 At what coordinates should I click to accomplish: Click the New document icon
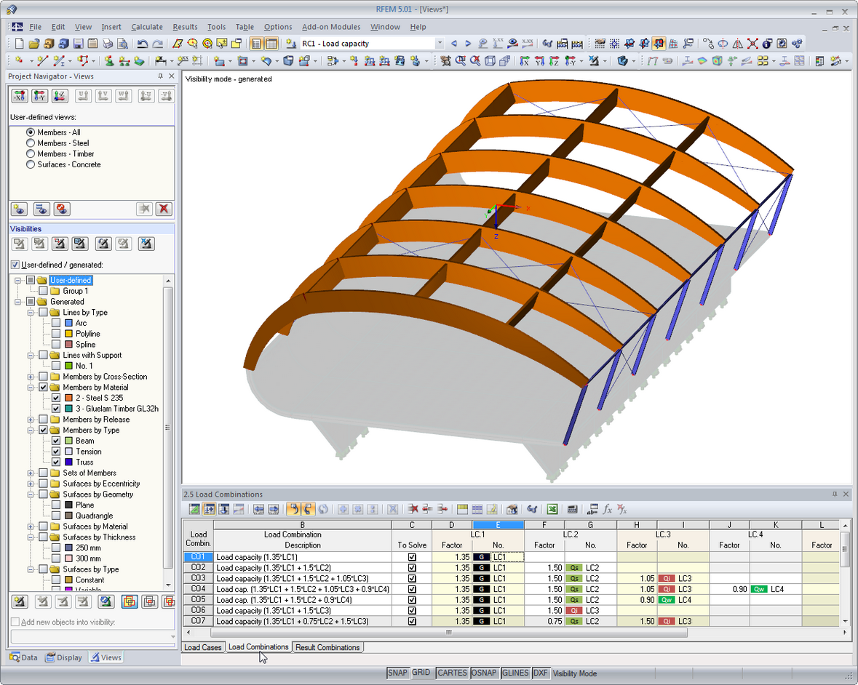coord(19,44)
